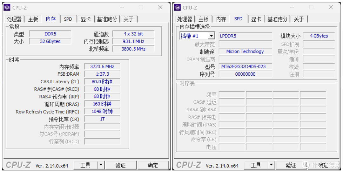Screen dimensions: 343x172
Task: Click the 3723.6 MHz memory frequency value
Action: point(102,67)
